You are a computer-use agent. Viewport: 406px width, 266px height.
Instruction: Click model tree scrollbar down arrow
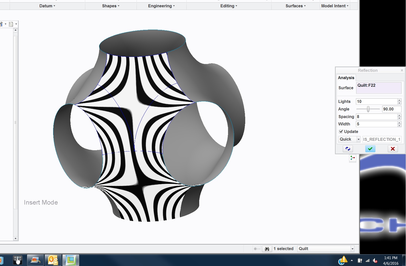click(x=15, y=238)
